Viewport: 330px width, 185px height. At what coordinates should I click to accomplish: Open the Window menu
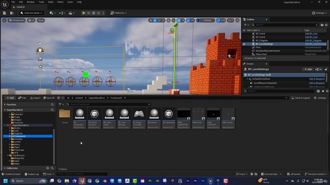tap(30, 2)
